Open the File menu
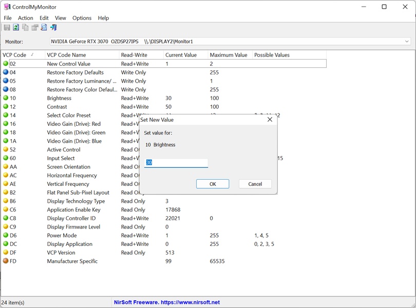This screenshot has height=308, width=416. click(8, 18)
